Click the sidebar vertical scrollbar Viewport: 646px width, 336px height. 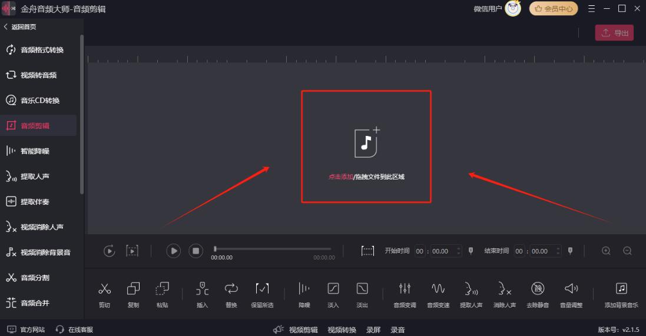tap(82, 114)
